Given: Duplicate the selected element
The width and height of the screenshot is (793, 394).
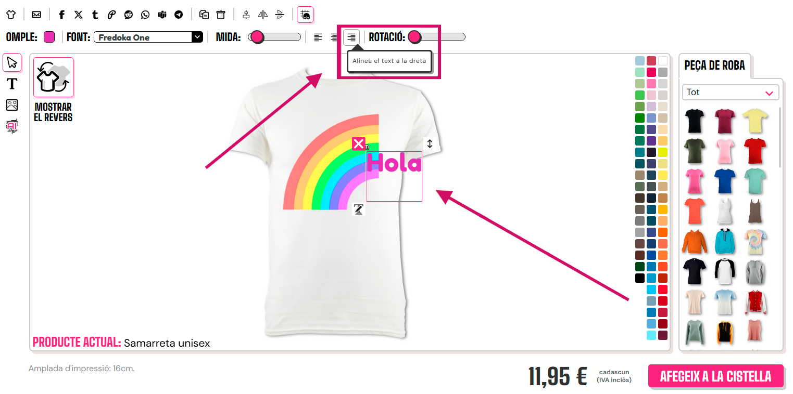Looking at the screenshot, I should [204, 15].
